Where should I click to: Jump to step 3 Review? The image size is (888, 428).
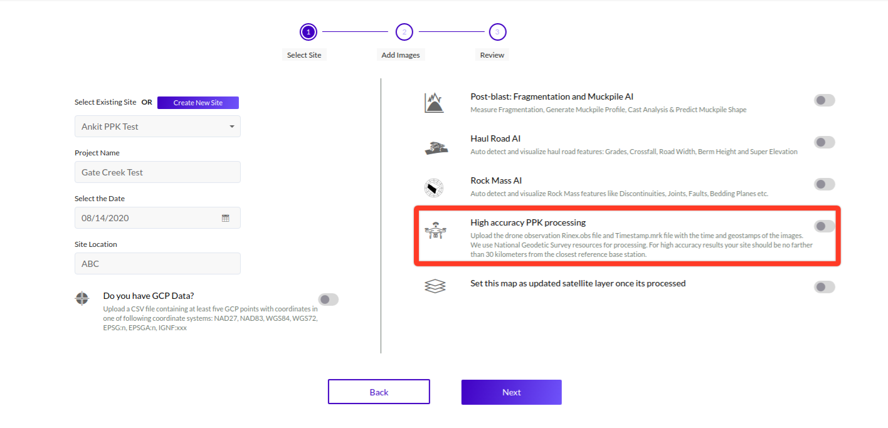click(497, 32)
